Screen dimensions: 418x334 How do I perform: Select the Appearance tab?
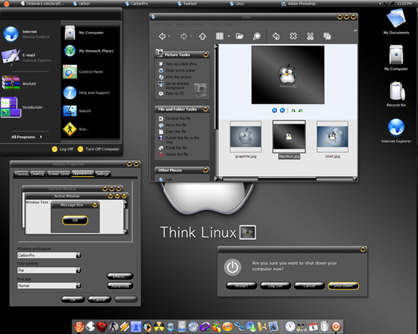pyautogui.click(x=83, y=173)
